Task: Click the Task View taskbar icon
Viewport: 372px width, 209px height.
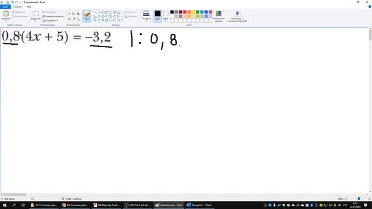Action: coord(23,205)
